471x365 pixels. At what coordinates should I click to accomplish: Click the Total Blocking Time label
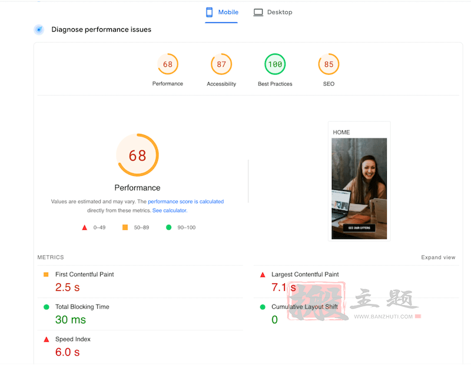pos(82,307)
